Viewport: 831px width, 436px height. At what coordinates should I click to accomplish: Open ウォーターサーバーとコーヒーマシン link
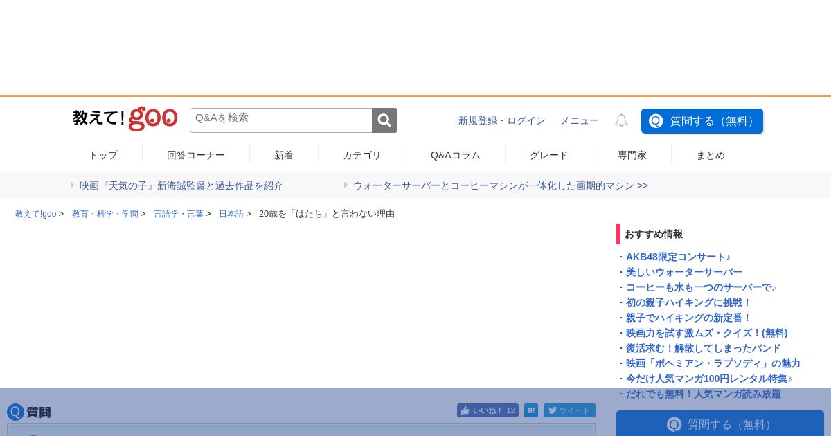coord(501,185)
